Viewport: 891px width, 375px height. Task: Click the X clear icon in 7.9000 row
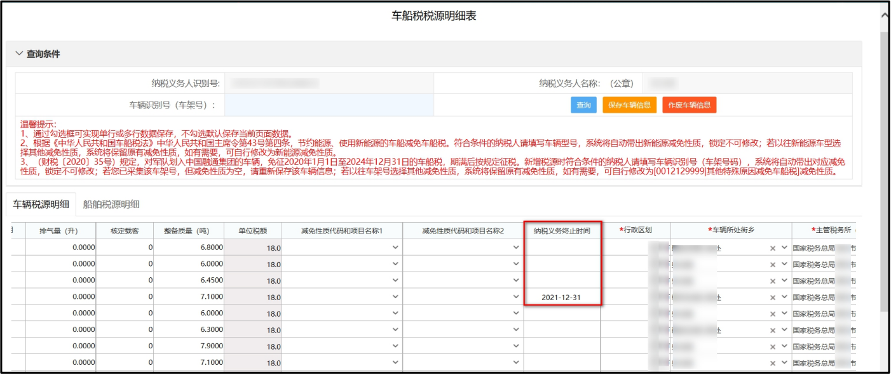(x=773, y=347)
